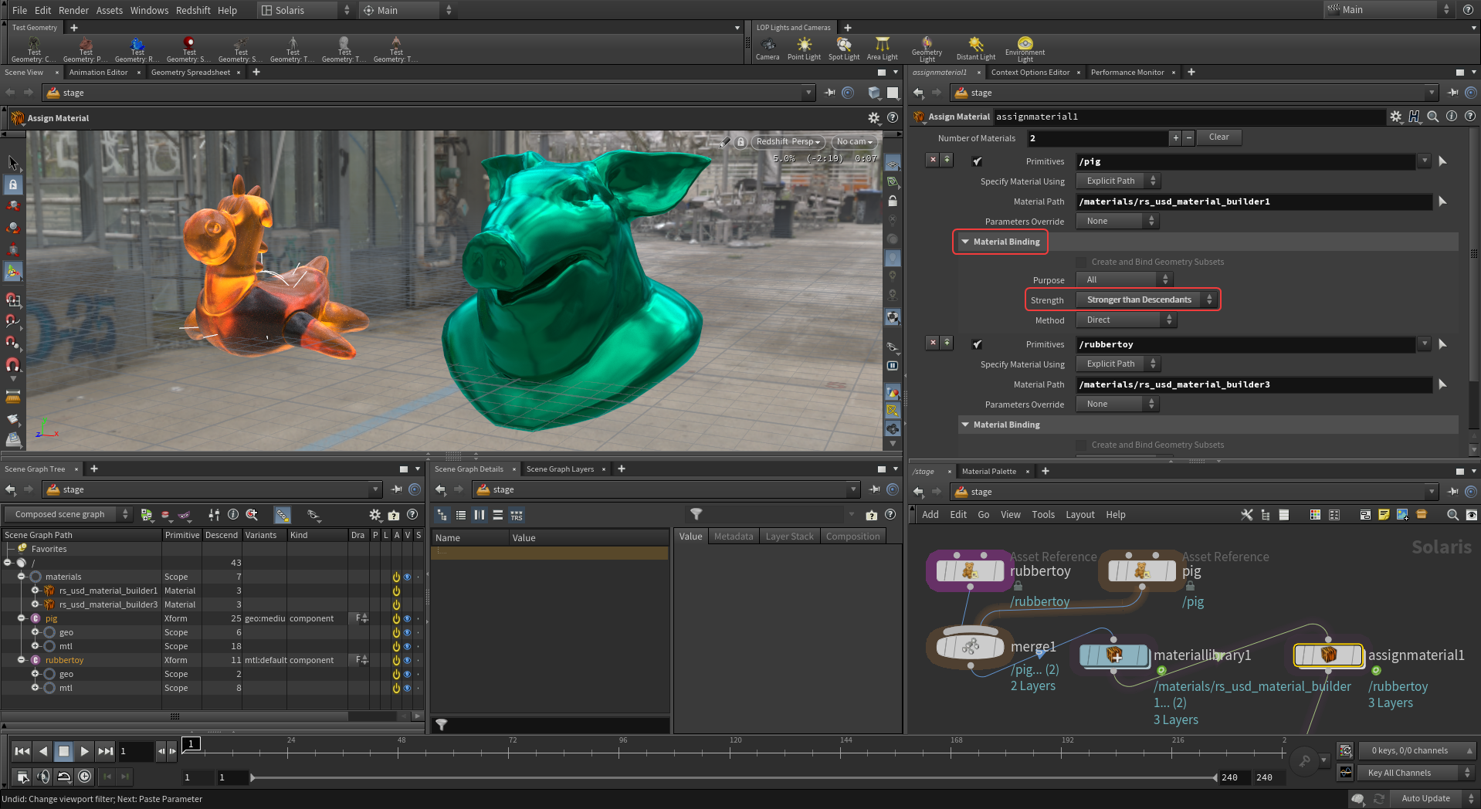Collapse the second Material Binding section
Viewport: 1481px width, 809px height.
(964, 425)
